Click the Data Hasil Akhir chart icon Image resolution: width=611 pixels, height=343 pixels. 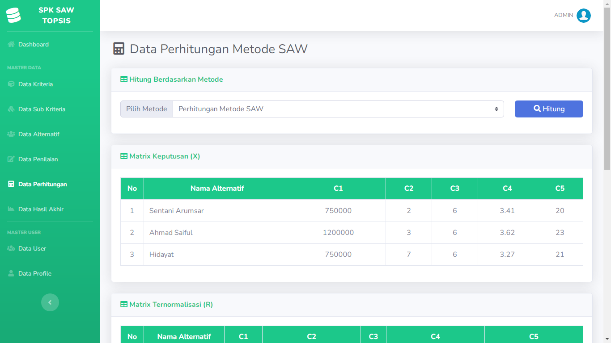(11, 209)
